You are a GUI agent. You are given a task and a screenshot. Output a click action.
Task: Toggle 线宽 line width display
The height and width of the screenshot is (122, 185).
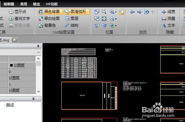tap(168, 12)
